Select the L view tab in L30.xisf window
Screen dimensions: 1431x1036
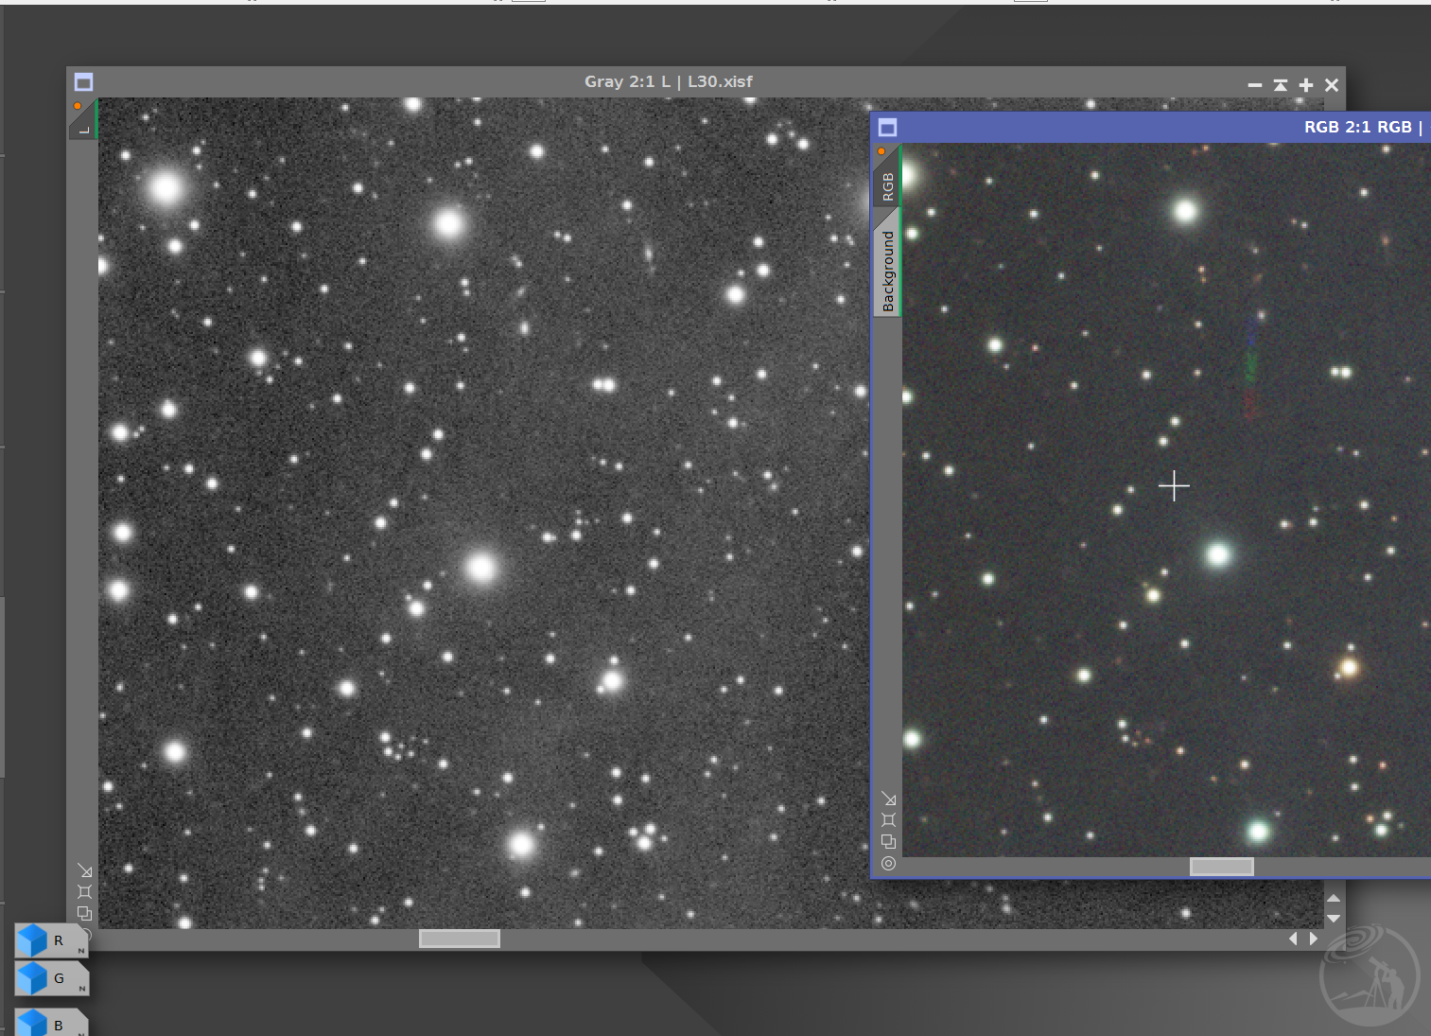(83, 125)
